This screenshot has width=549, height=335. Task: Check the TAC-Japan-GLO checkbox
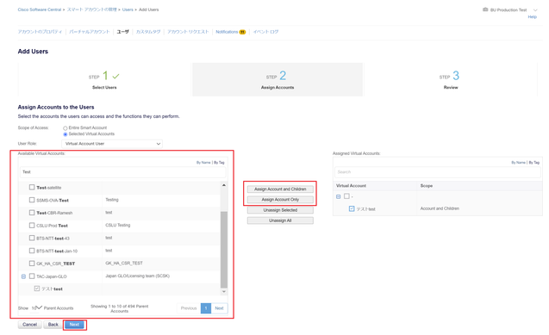pos(32,276)
